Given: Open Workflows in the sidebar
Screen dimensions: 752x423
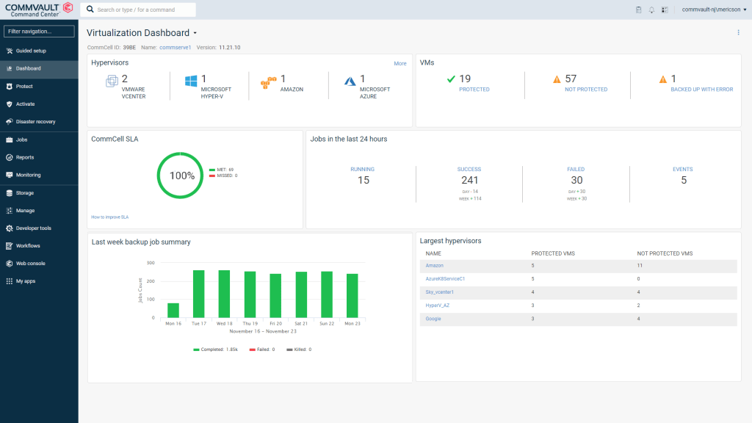Looking at the screenshot, I should click(28, 246).
